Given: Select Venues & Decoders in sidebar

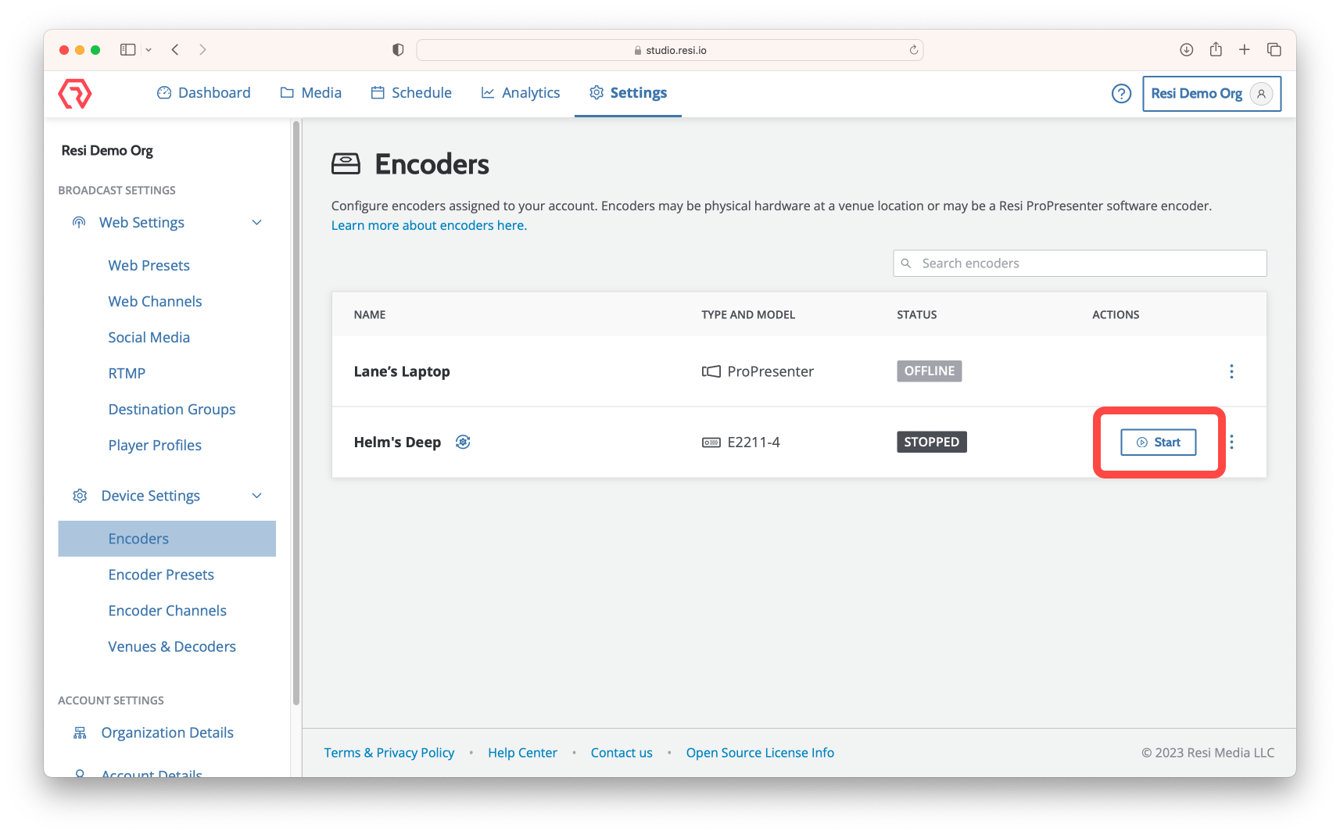Looking at the screenshot, I should click(x=172, y=646).
